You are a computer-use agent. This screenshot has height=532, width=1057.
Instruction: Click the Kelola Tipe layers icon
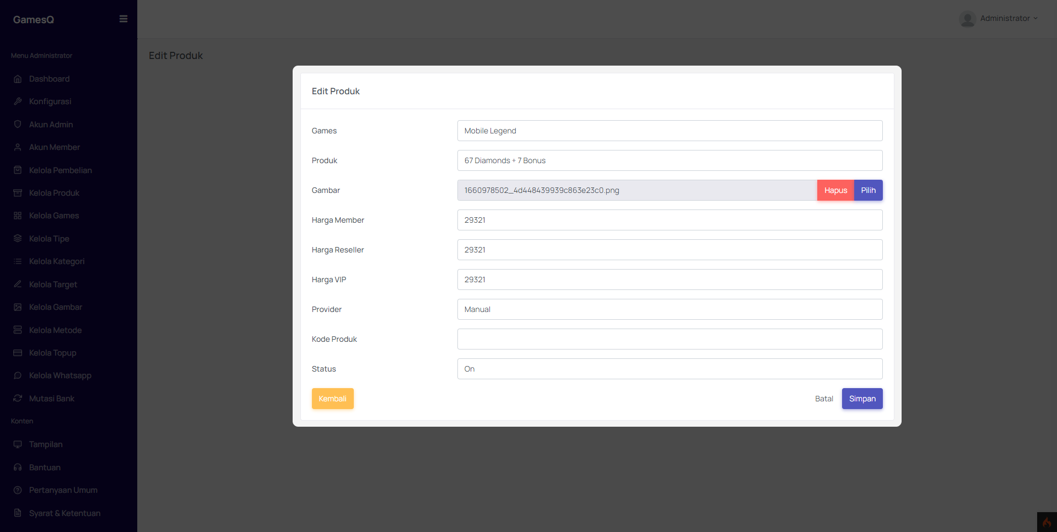click(18, 239)
